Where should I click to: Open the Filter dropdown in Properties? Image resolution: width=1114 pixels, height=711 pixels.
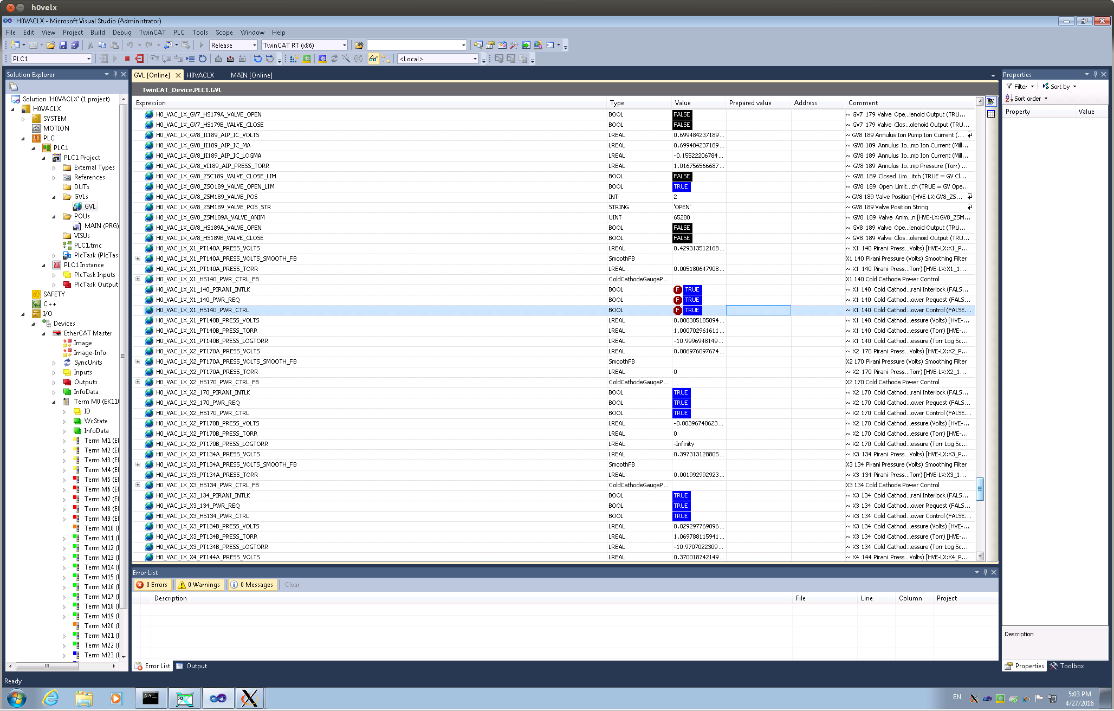tap(1021, 87)
